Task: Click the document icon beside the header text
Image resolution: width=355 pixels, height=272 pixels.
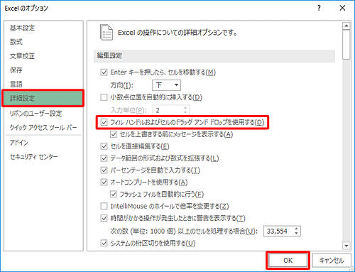Action: tap(106, 33)
